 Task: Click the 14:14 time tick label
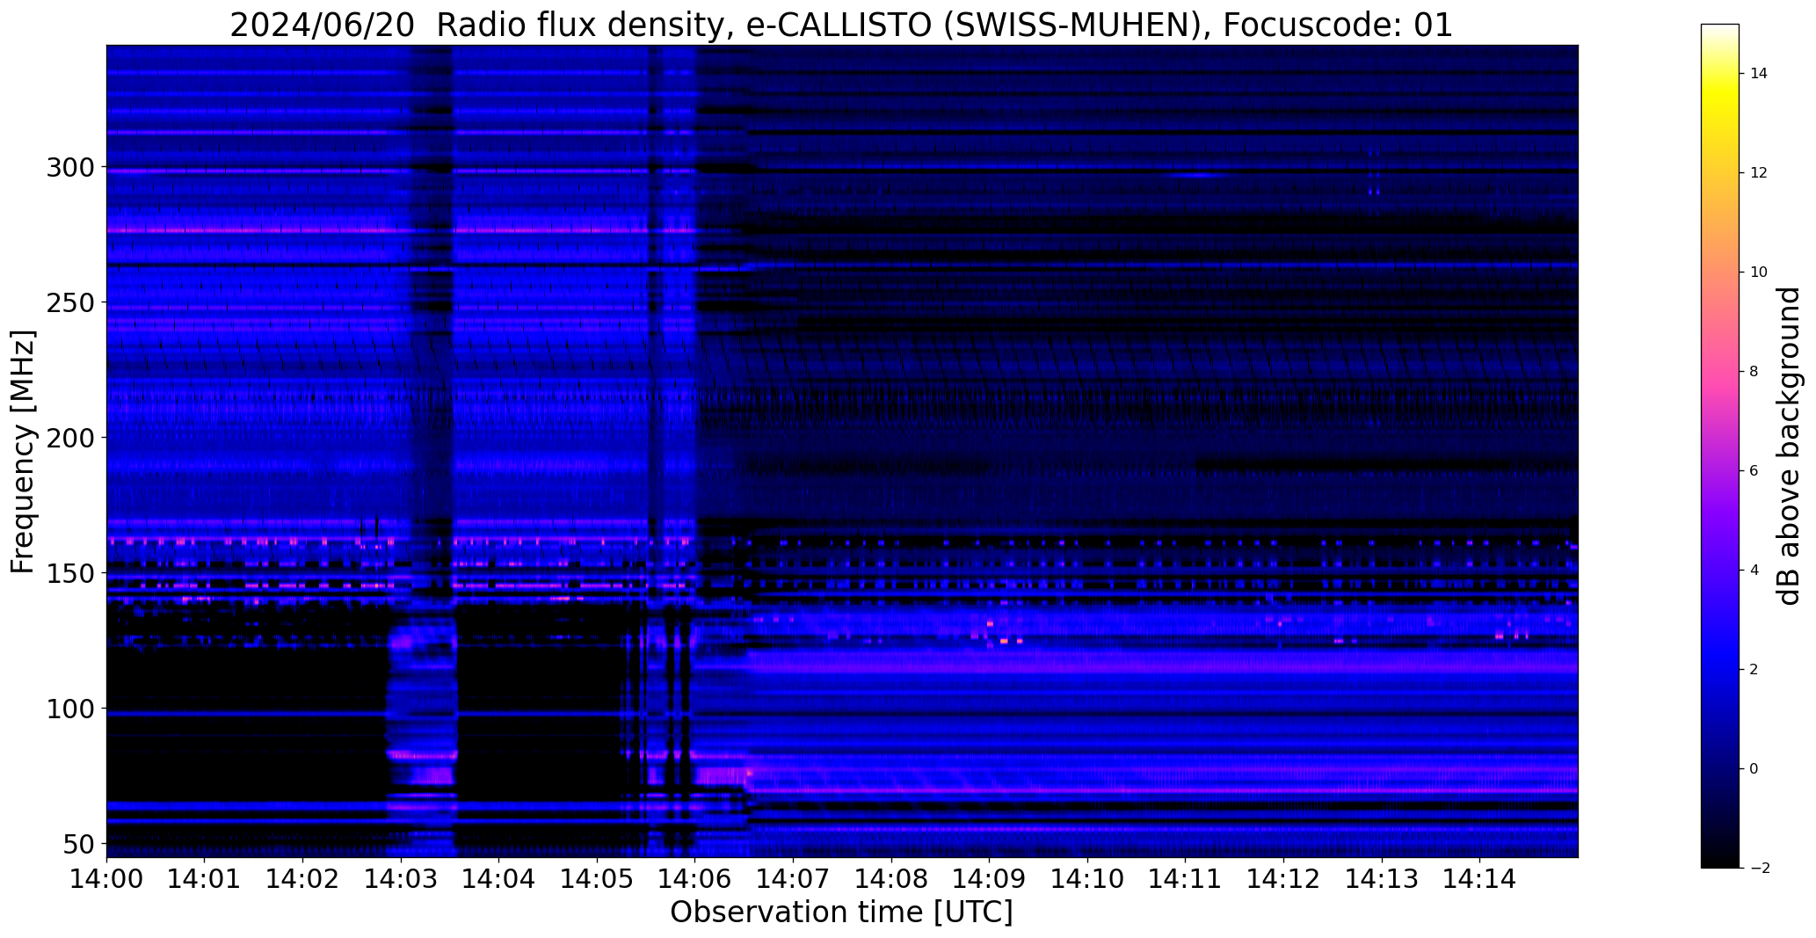click(1479, 878)
